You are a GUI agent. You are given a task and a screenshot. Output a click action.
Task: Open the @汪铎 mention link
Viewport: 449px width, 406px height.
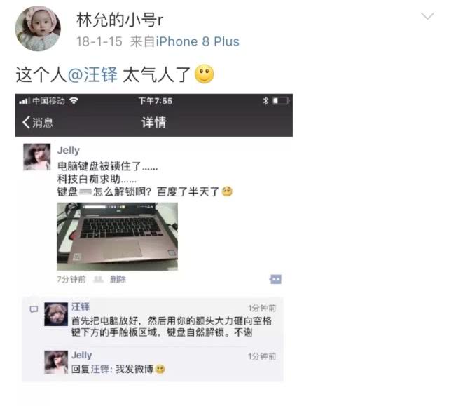[x=92, y=74]
